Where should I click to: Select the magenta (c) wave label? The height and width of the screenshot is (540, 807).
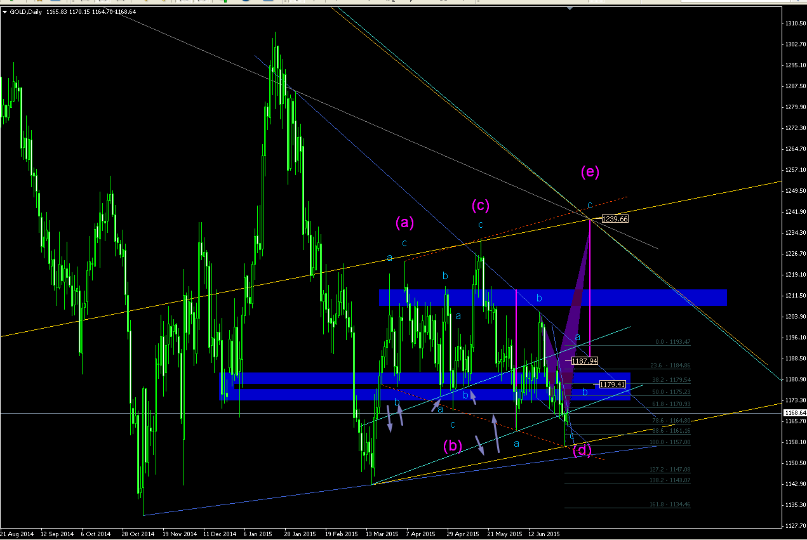tap(480, 205)
